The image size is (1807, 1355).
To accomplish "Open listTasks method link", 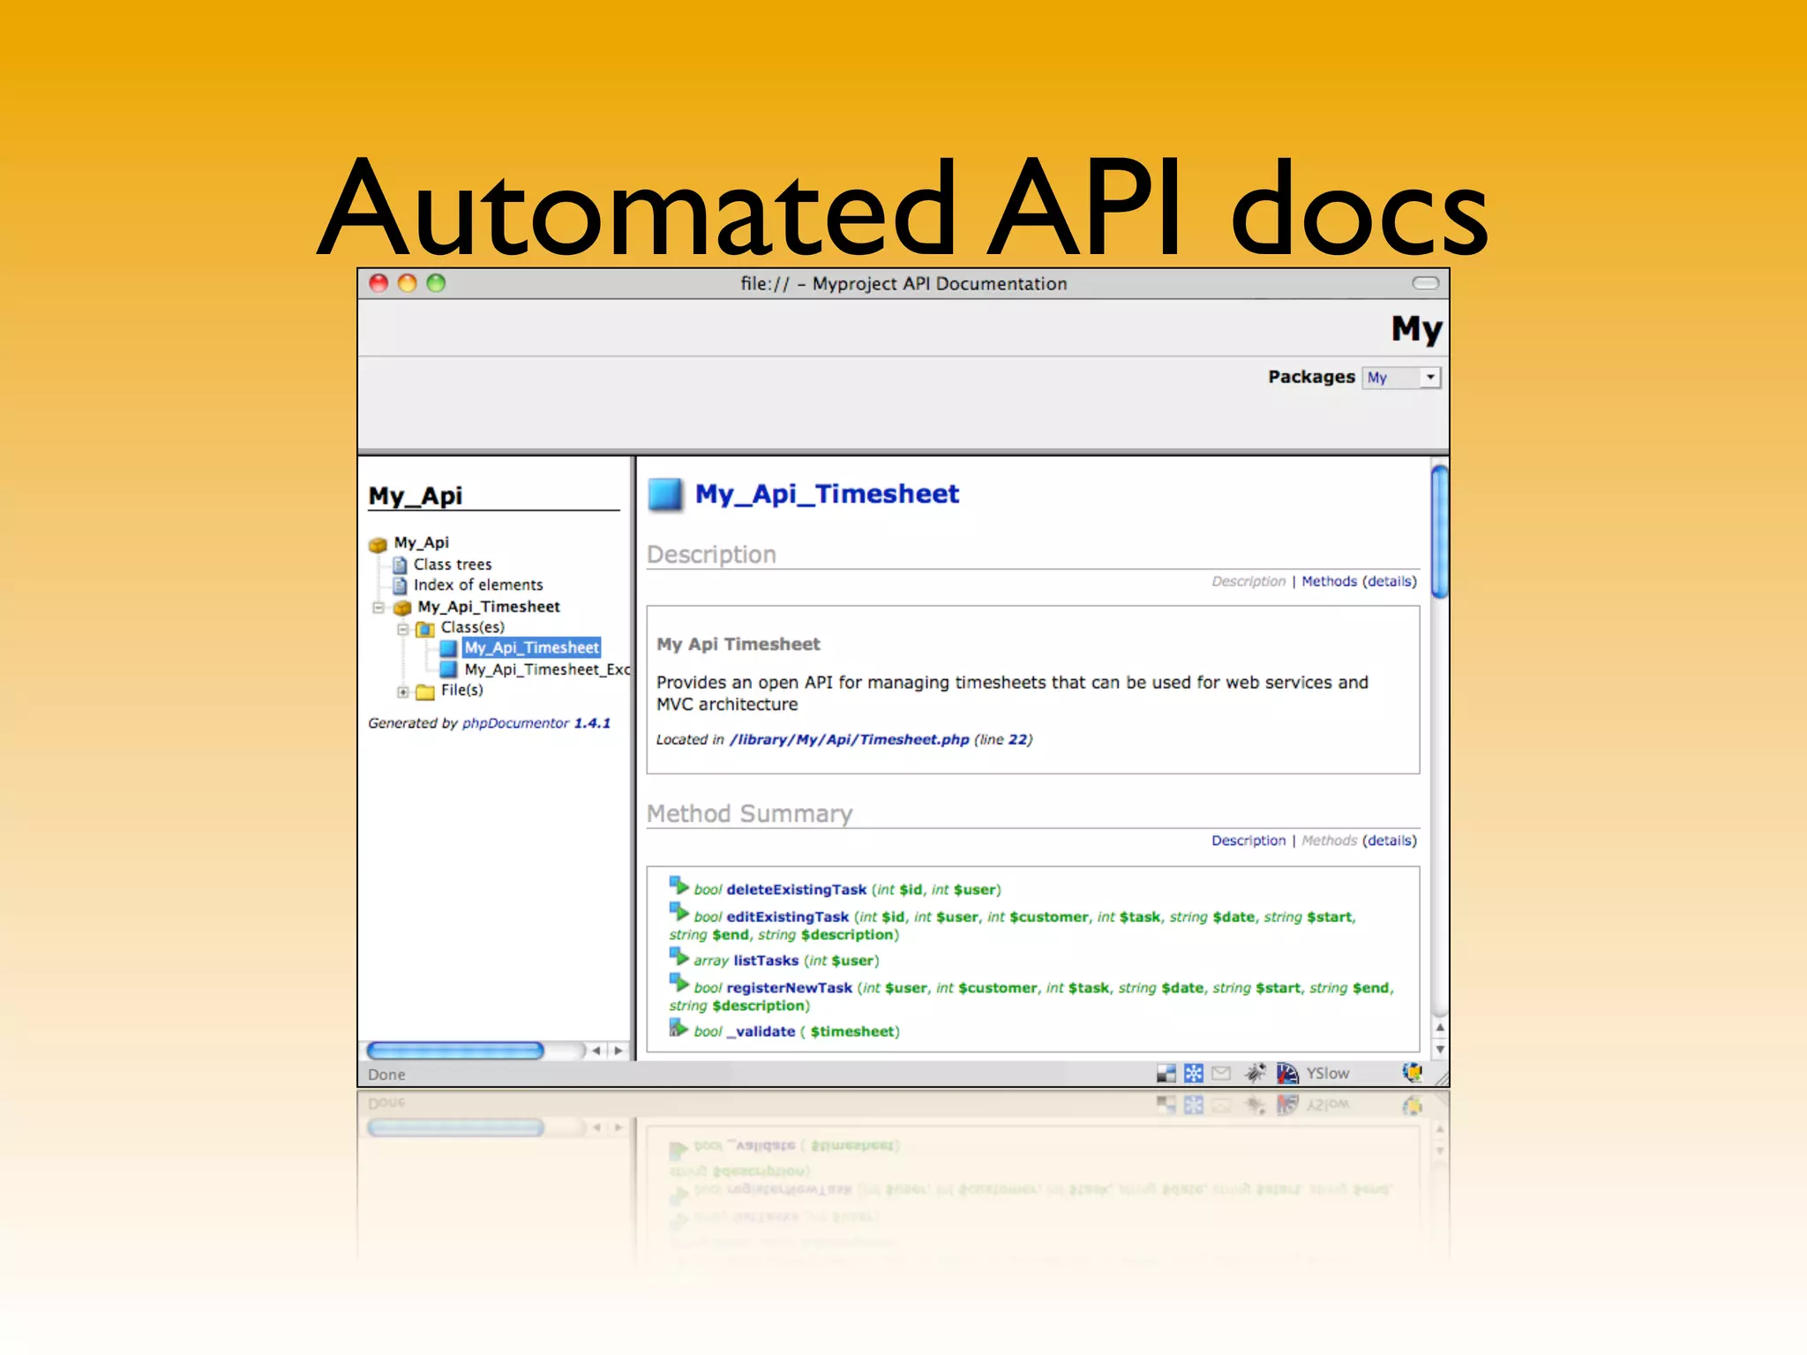I will 766,961.
